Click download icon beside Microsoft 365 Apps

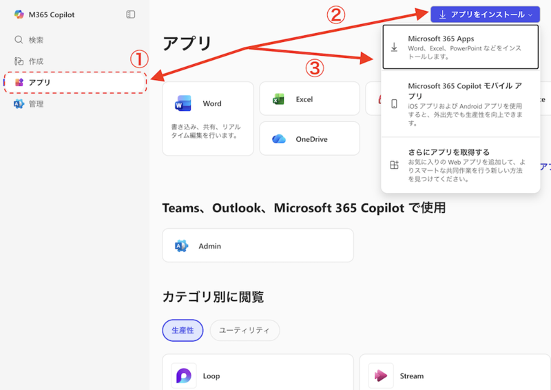394,47
